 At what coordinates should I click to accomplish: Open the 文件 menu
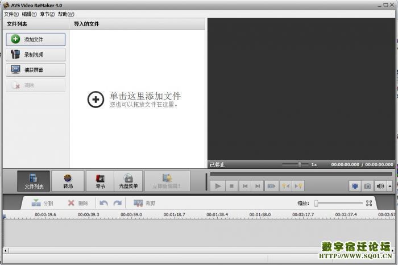[11, 14]
